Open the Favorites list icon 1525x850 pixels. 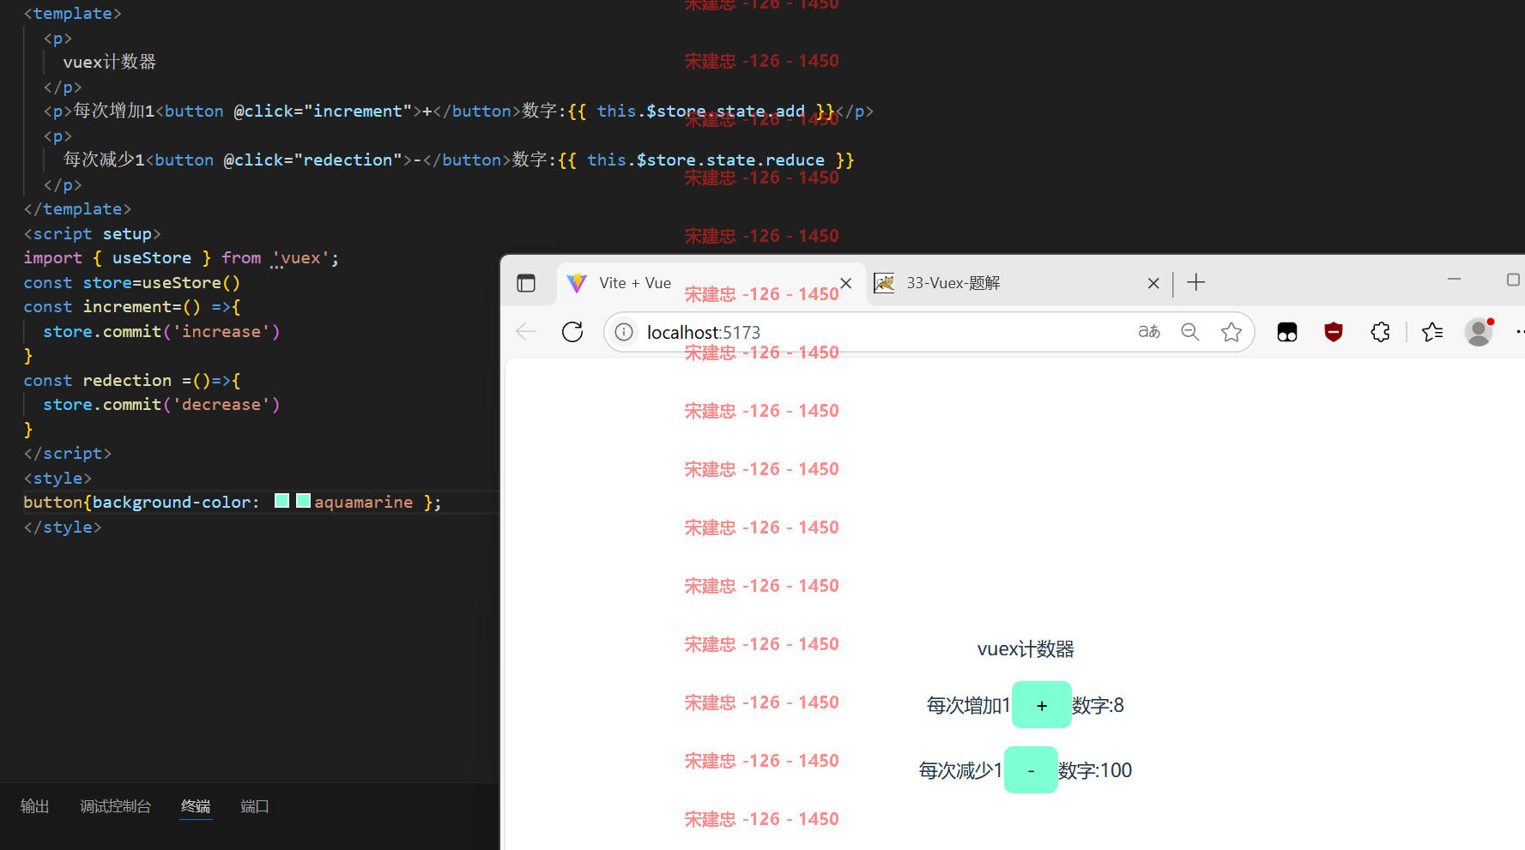point(1432,332)
